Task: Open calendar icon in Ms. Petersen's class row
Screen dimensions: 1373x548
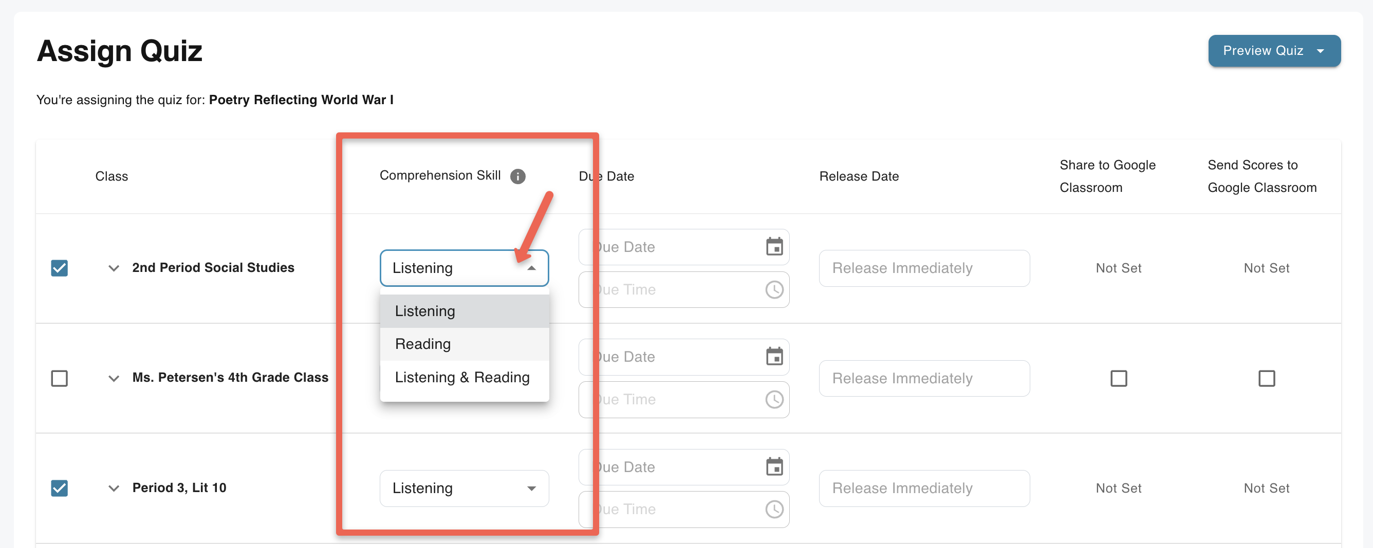Action: (x=774, y=357)
